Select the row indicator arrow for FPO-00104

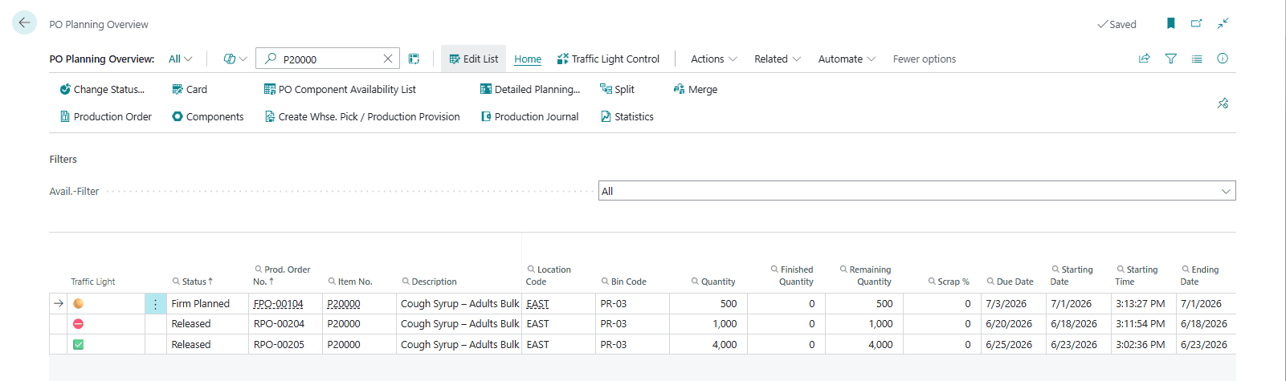[58, 304]
